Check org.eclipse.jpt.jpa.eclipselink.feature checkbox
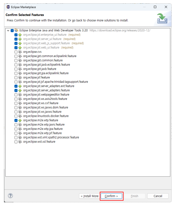174x206 pixels. [x=16, y=73]
